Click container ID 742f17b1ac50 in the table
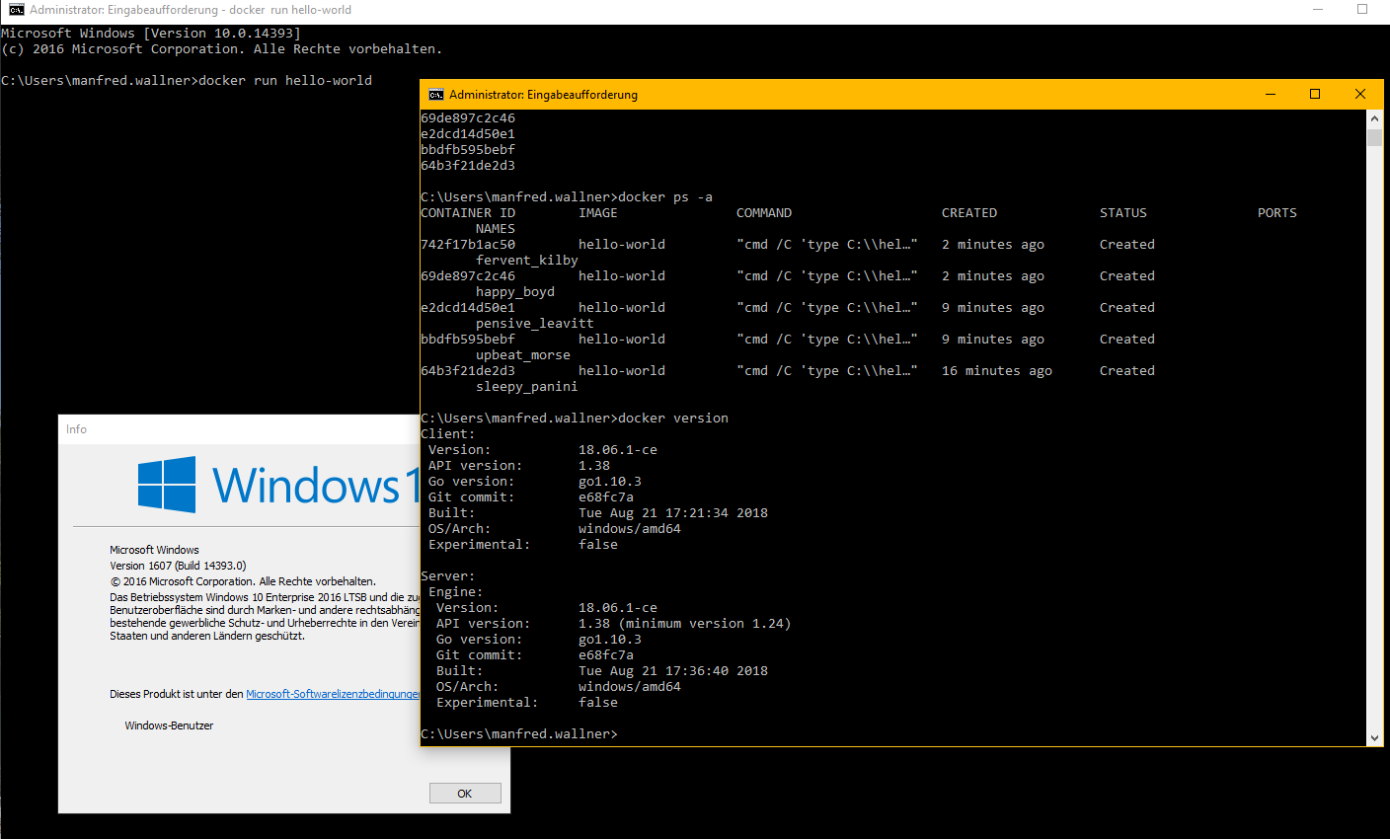 (468, 245)
